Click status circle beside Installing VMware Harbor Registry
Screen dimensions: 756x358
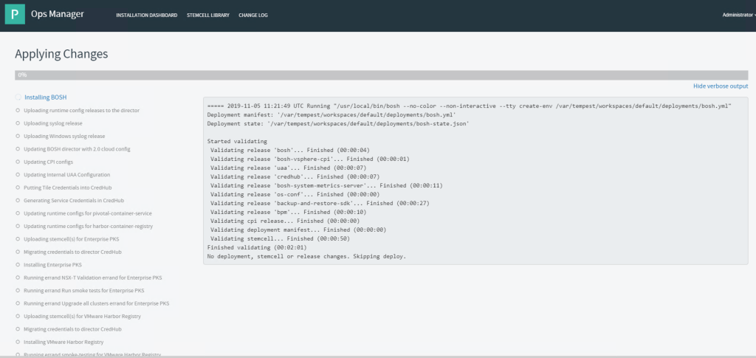(17, 342)
